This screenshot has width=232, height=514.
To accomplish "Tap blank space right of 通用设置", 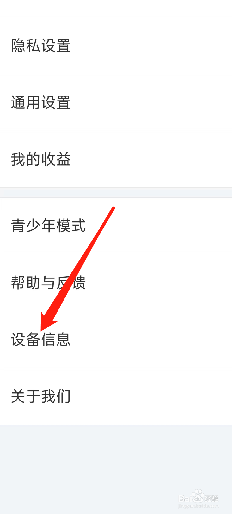I will (x=152, y=102).
